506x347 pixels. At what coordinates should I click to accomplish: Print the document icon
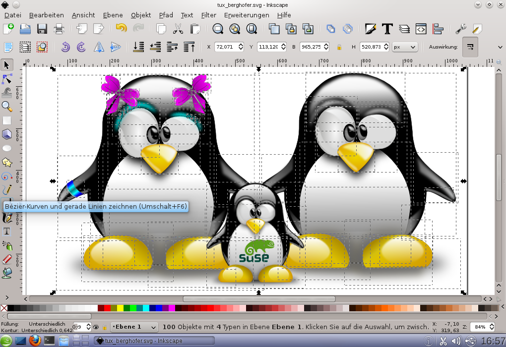(59, 29)
